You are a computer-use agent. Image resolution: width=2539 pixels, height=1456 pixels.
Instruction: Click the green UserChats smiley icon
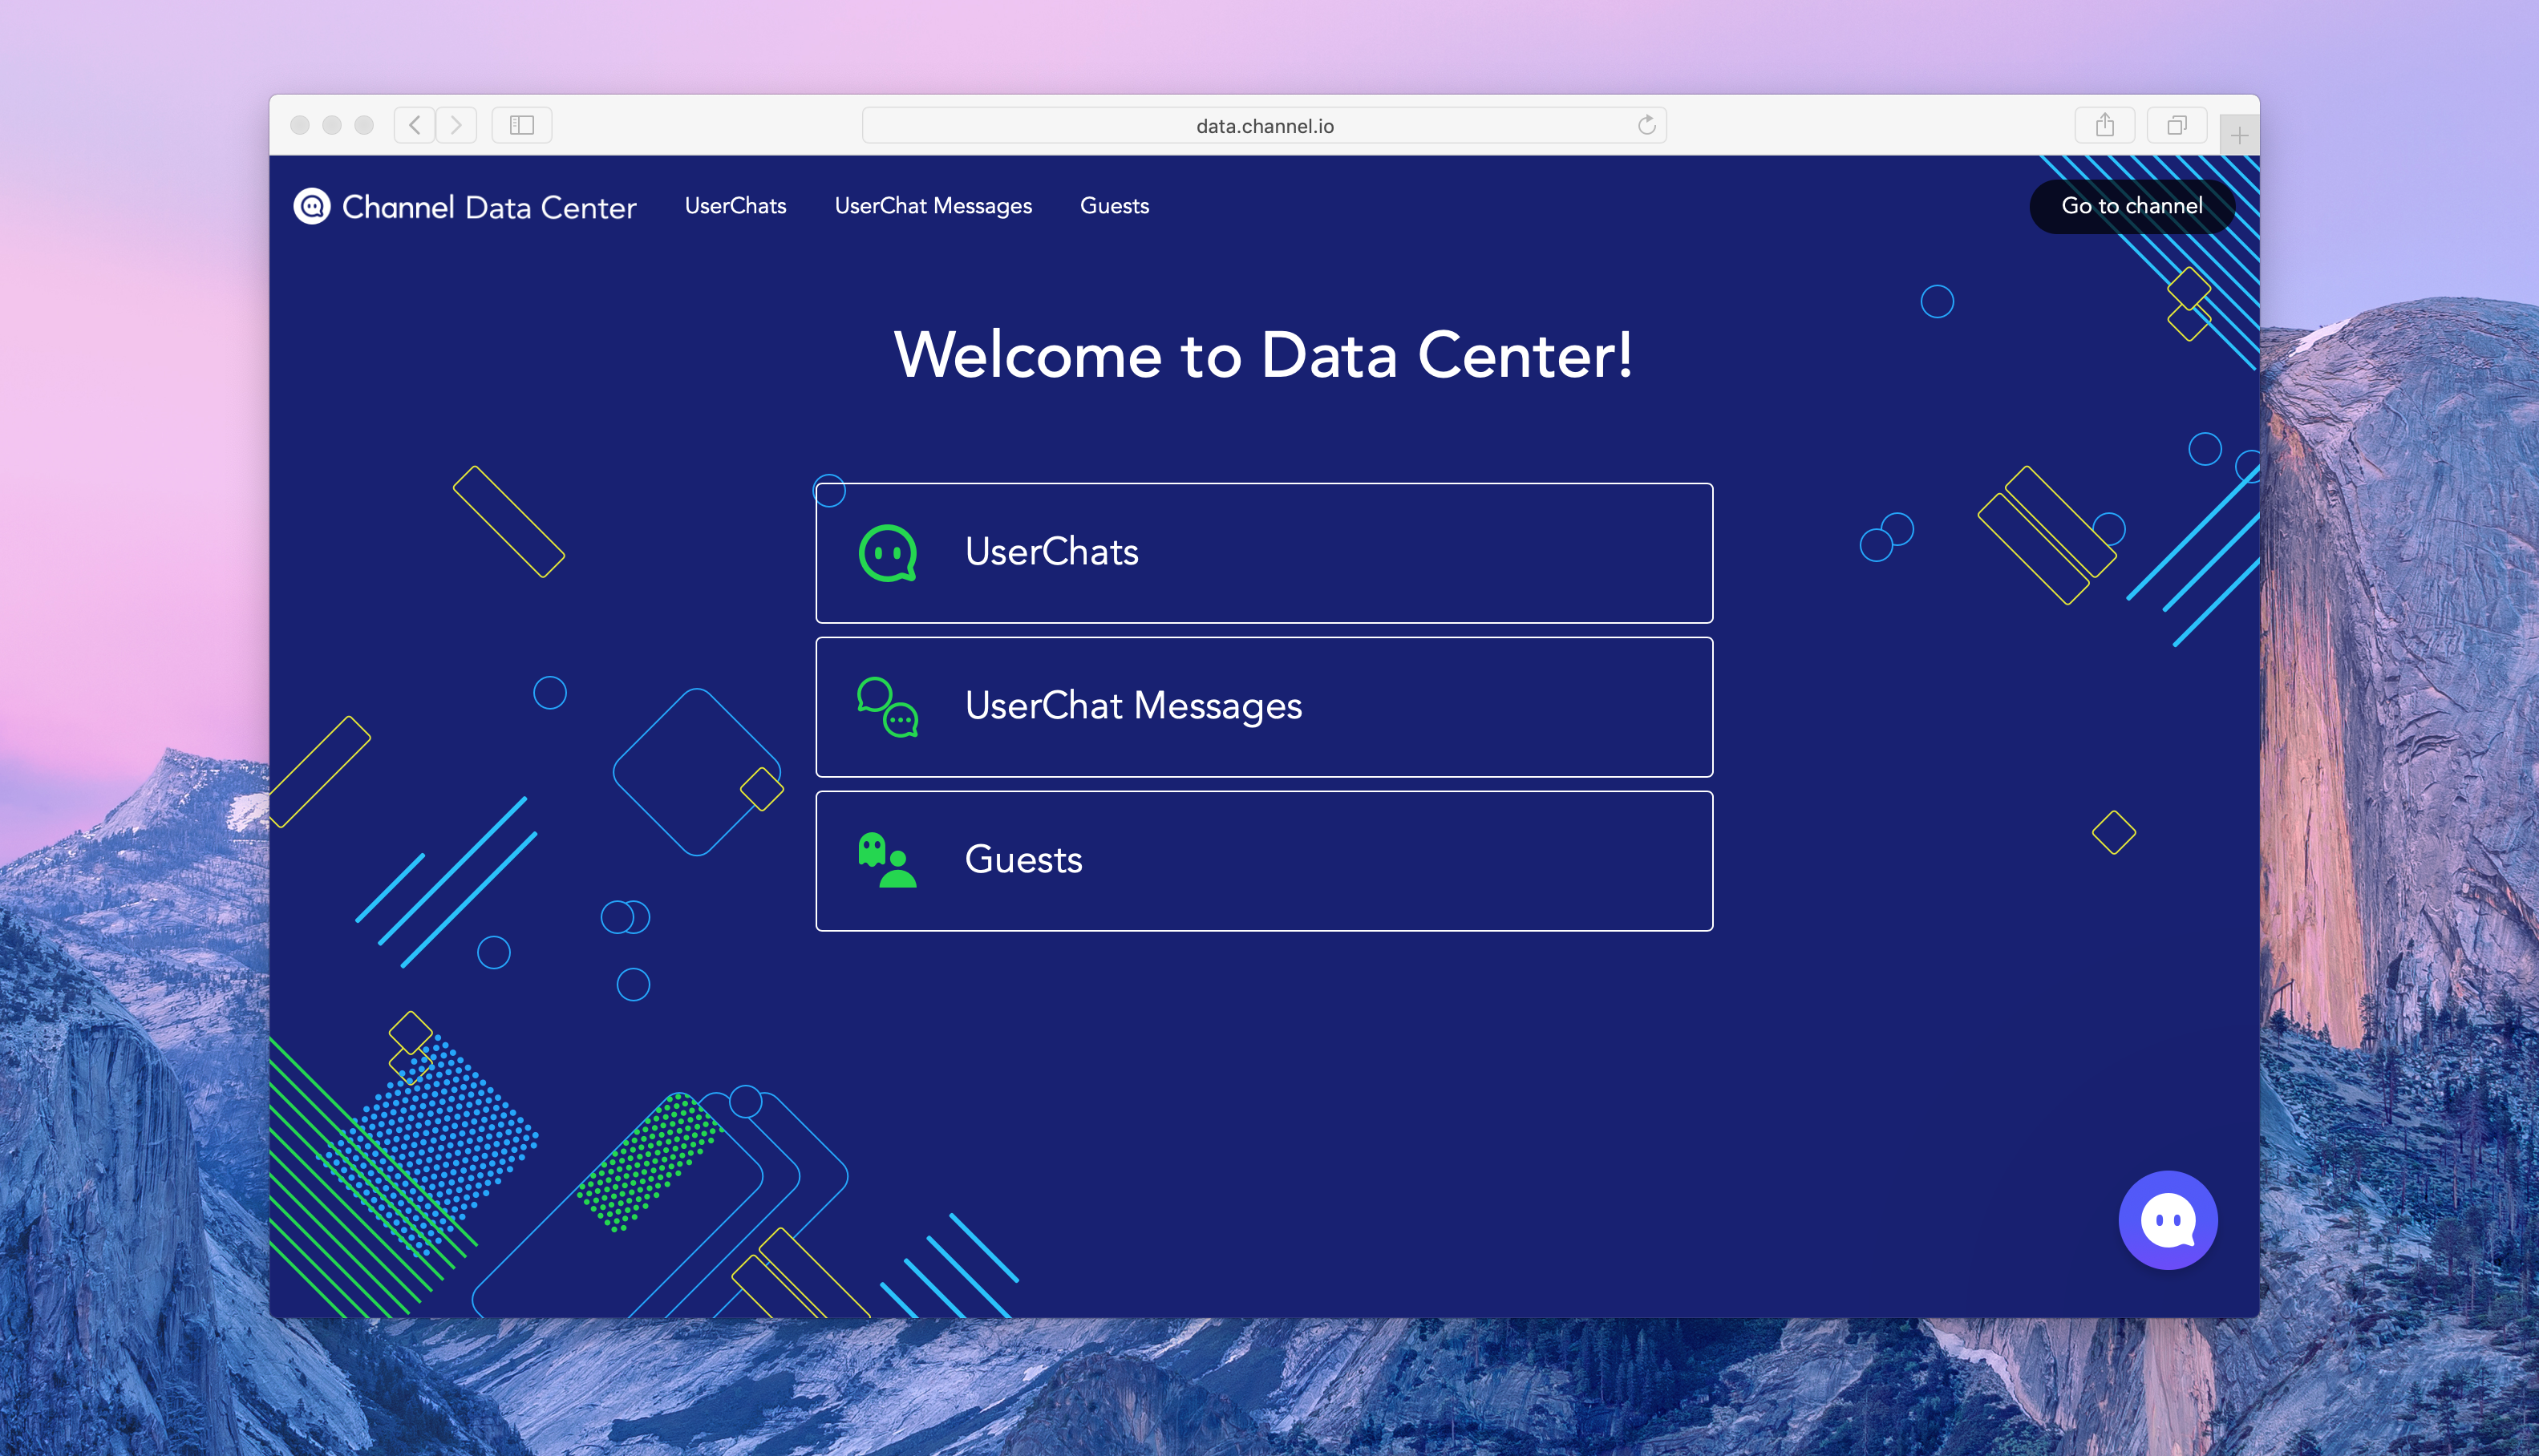pyautogui.click(x=887, y=553)
